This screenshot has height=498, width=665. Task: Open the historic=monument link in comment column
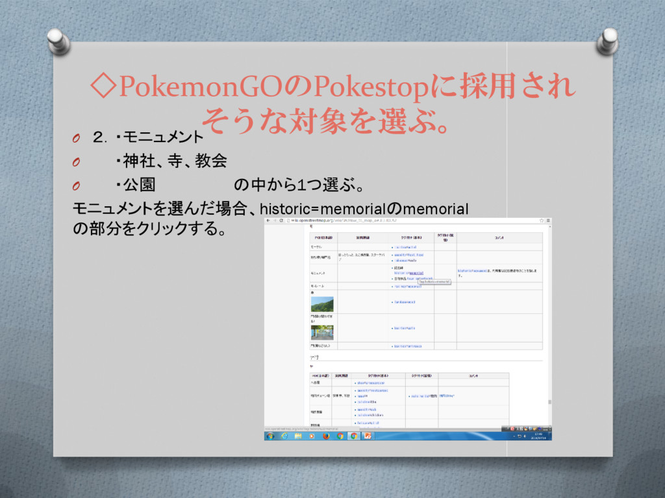tap(472, 270)
